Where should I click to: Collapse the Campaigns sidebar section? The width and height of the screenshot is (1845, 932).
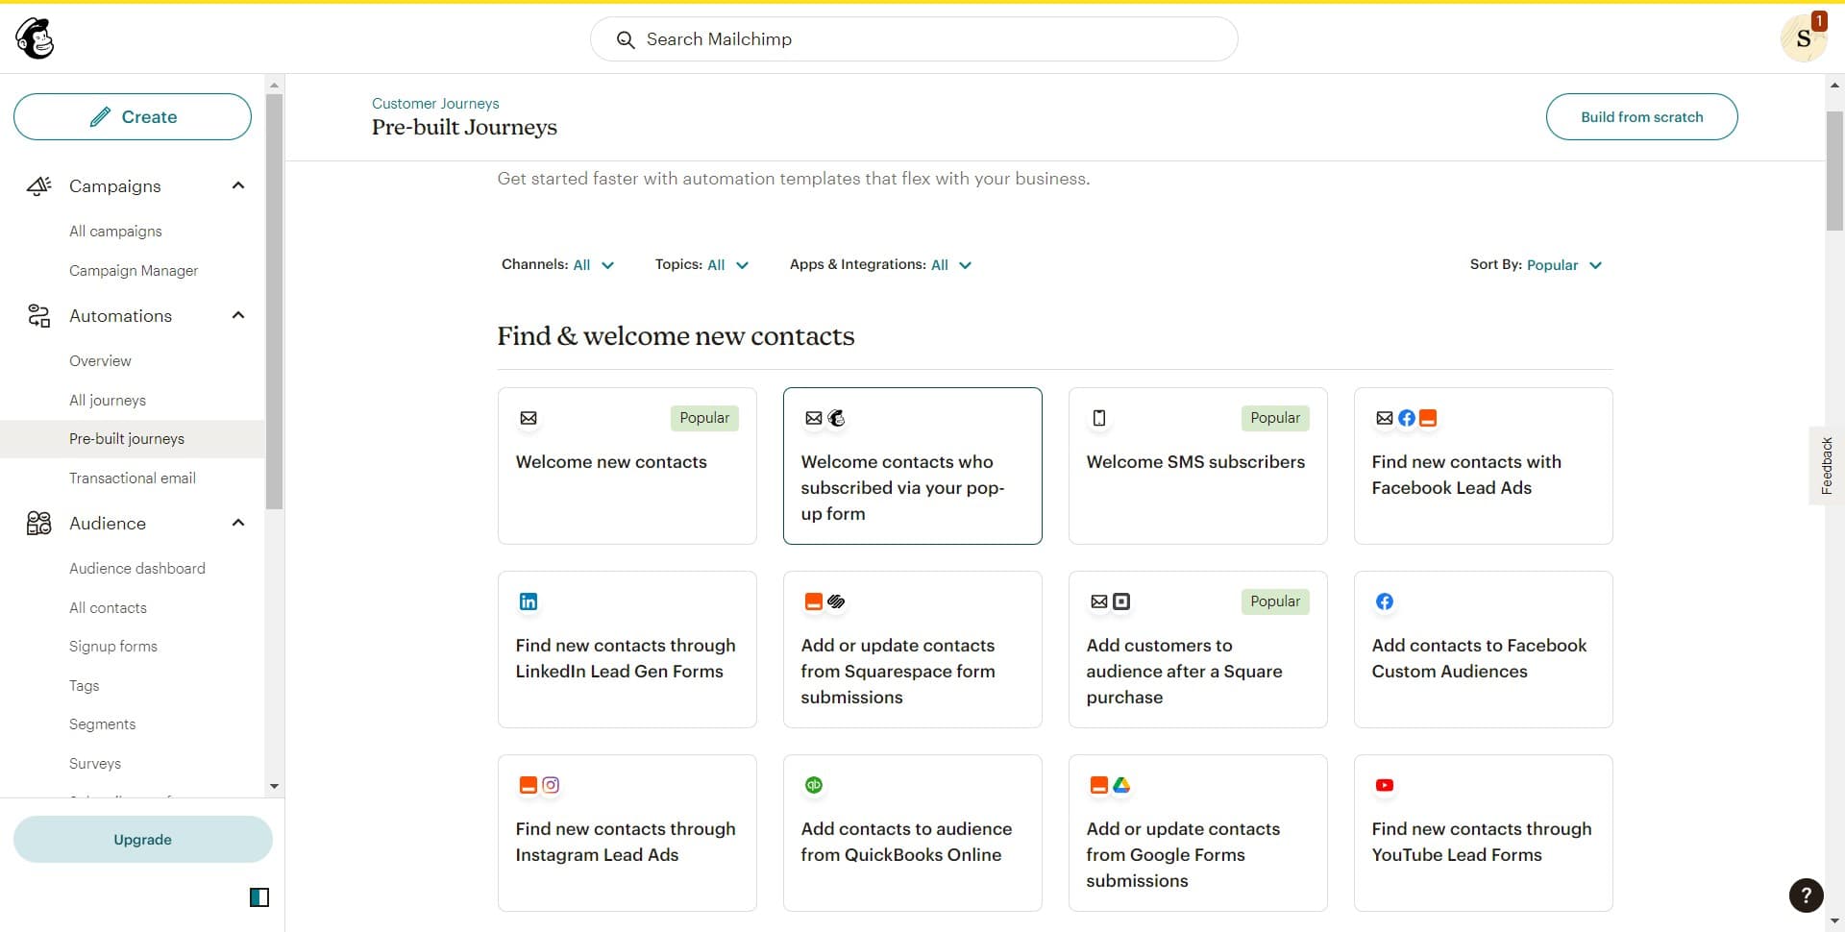coord(238,185)
